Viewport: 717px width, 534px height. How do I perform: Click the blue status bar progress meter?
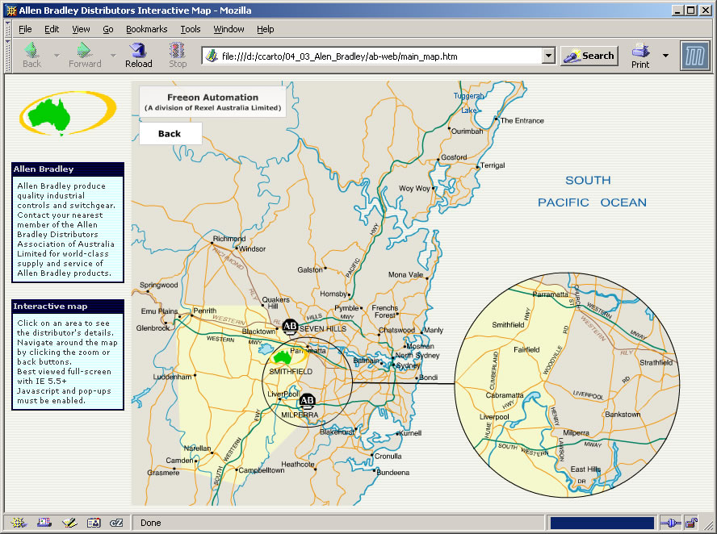tap(602, 523)
